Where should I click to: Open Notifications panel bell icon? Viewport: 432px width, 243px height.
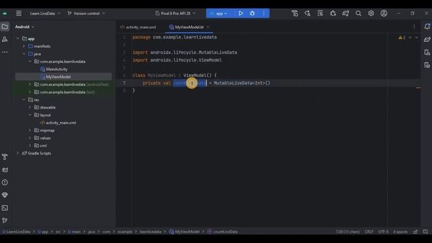[427, 26]
